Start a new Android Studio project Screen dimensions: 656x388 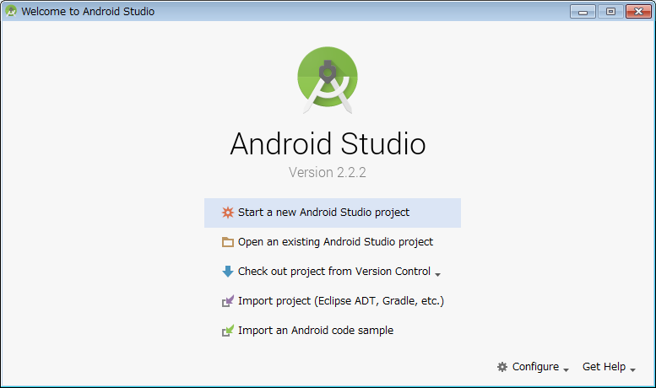click(332, 213)
